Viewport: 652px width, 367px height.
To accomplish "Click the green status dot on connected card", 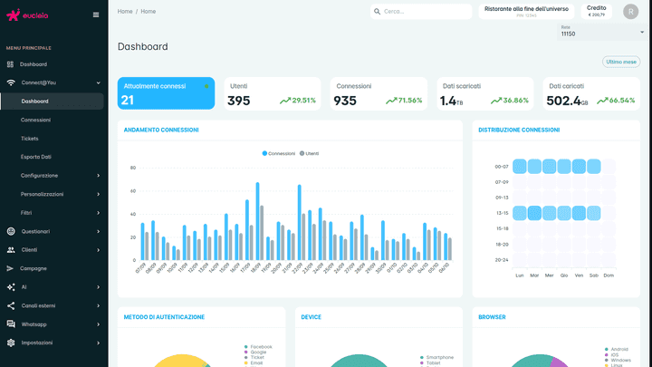I will click(206, 86).
